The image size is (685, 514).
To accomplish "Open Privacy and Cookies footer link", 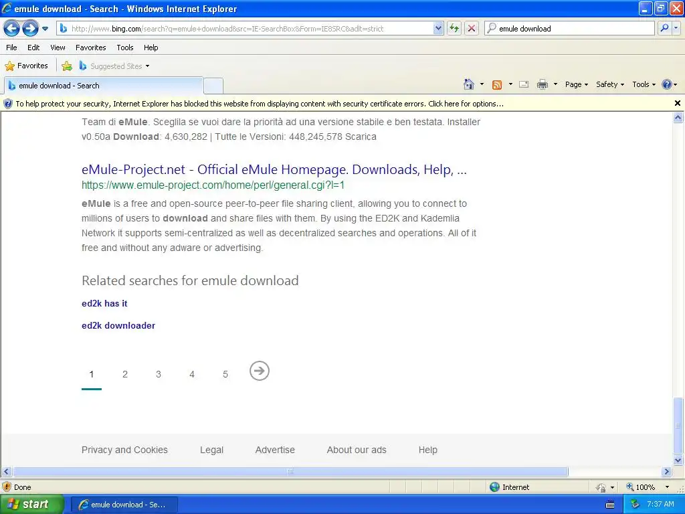I will pyautogui.click(x=124, y=450).
